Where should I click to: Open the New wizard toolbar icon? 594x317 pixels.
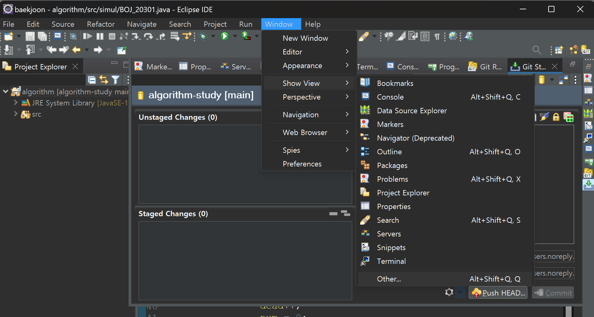point(8,36)
